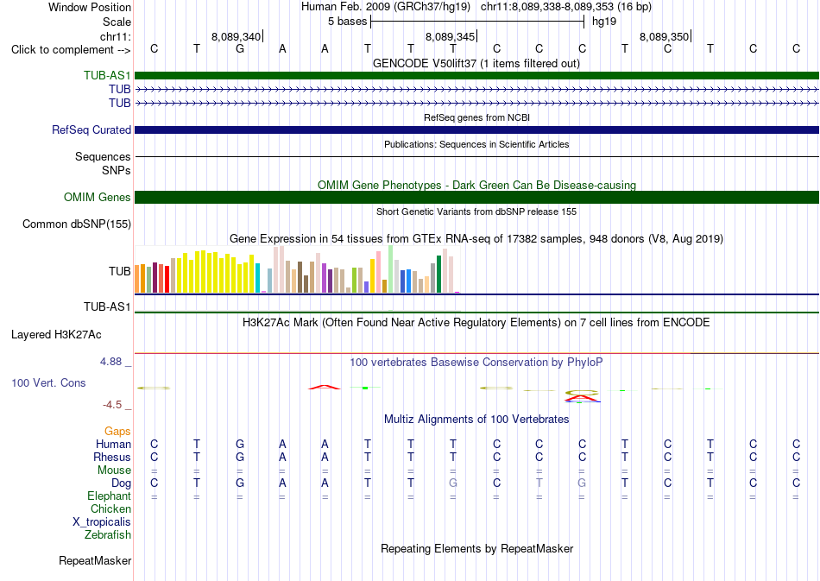Click the 'GENCODE V50lift37 (1 items filtered out)' title

point(476,63)
